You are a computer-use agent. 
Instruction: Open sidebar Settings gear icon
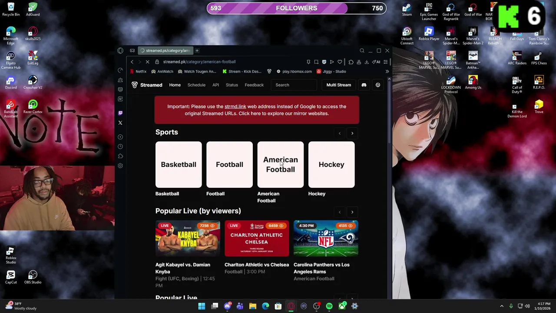[120, 166]
